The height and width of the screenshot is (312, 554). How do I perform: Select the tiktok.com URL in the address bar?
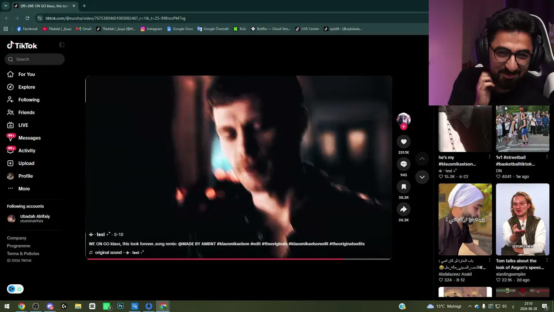pyautogui.click(x=116, y=18)
